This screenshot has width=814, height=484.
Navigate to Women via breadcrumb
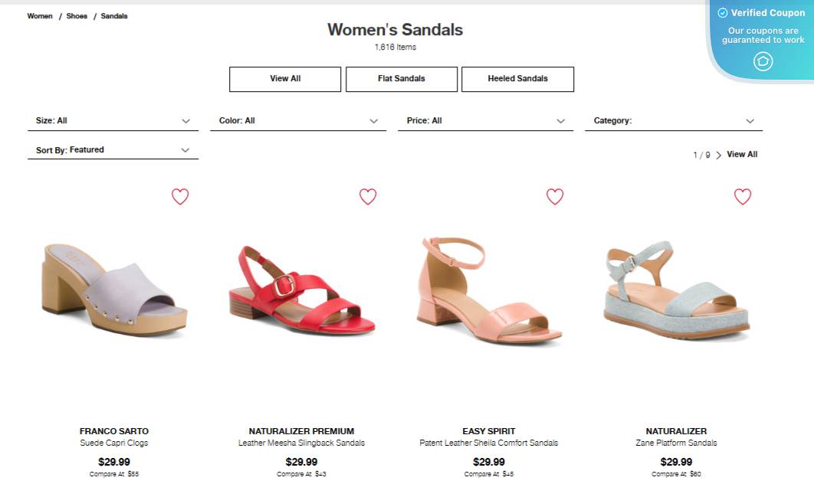pyautogui.click(x=39, y=15)
